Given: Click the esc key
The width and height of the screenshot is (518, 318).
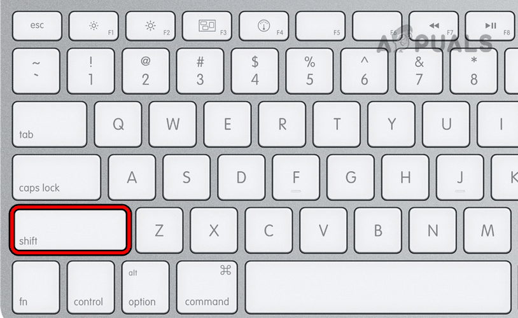Looking at the screenshot, I should [37, 26].
